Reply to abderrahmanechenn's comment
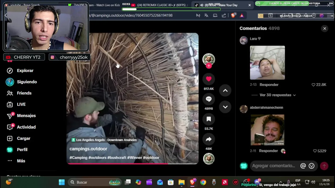Image resolution: width=335 pixels, height=188 pixels. (x=268, y=151)
